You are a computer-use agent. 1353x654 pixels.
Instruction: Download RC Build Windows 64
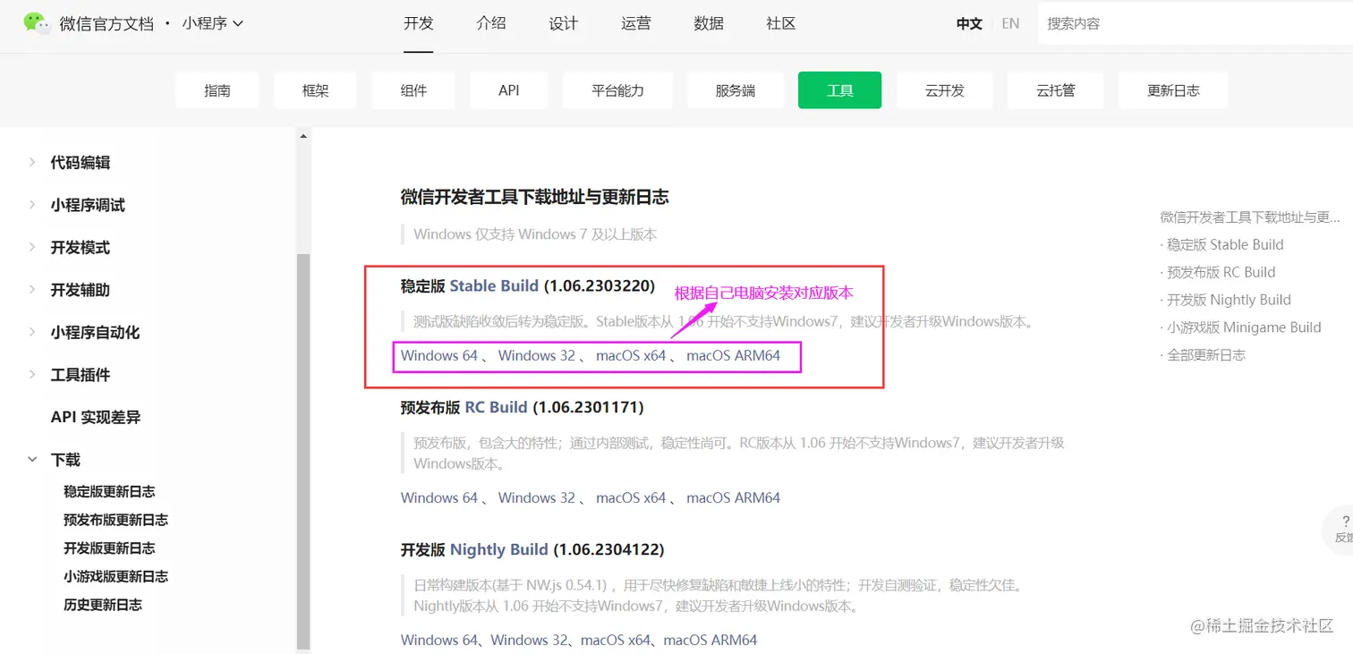point(439,497)
